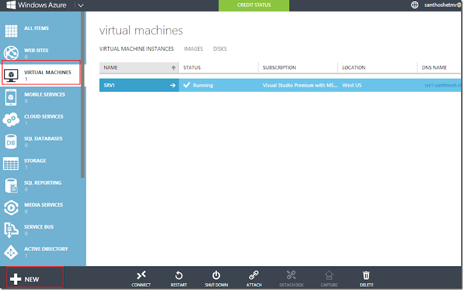Open the Service Bus icon

[x=10, y=230]
